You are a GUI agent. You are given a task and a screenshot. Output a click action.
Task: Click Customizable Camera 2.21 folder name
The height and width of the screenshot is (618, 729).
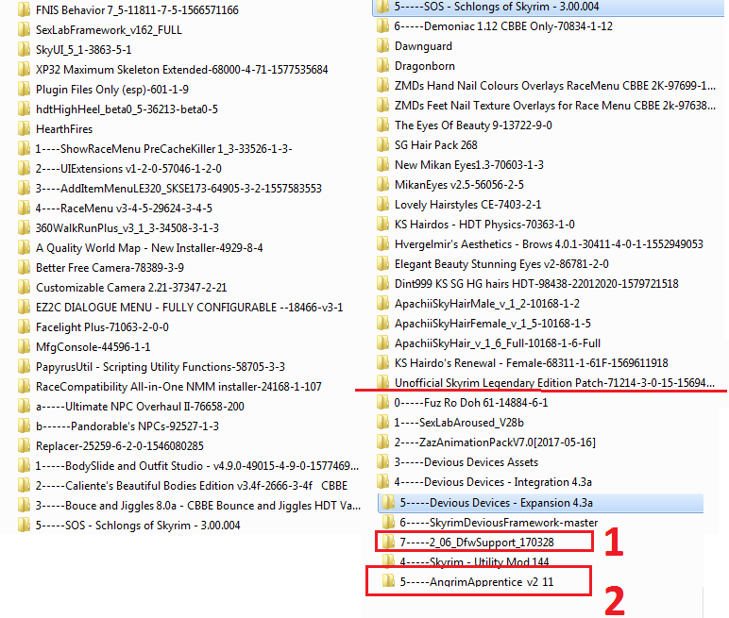pyautogui.click(x=131, y=288)
